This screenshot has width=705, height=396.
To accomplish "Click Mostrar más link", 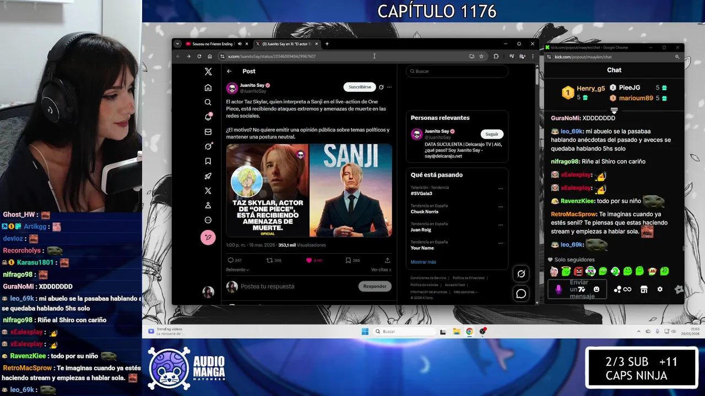I will coord(423,262).
